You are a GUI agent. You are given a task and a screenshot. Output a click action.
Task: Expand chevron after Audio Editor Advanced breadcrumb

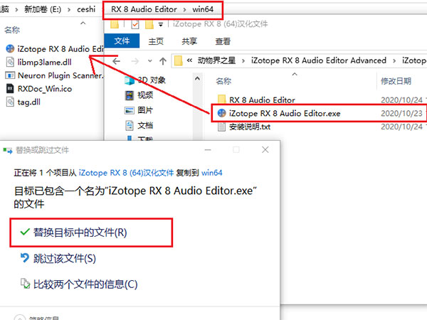394,60
